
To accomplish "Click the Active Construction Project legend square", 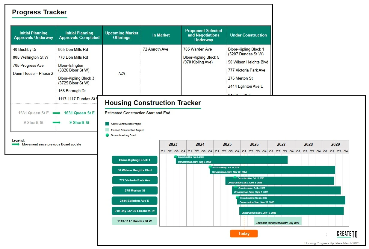I will pos(107,124).
